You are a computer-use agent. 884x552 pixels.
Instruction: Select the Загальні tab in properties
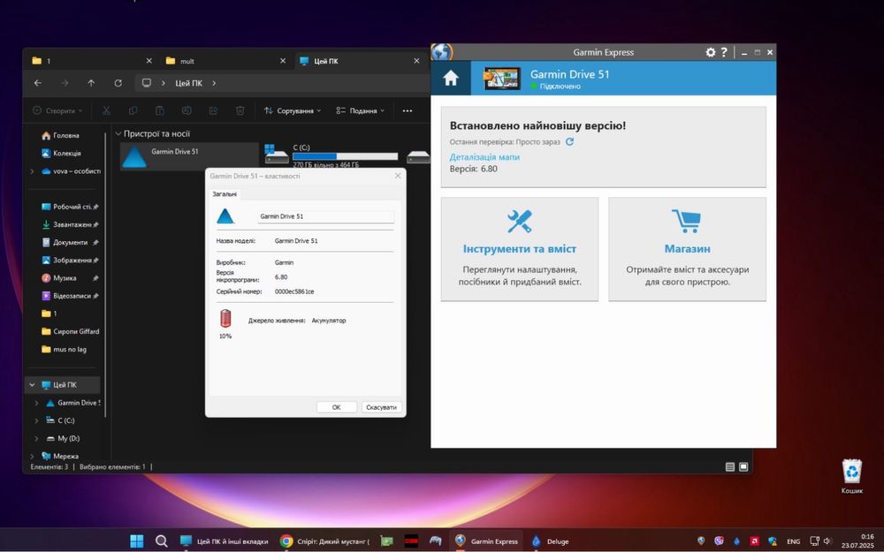pyautogui.click(x=225, y=193)
